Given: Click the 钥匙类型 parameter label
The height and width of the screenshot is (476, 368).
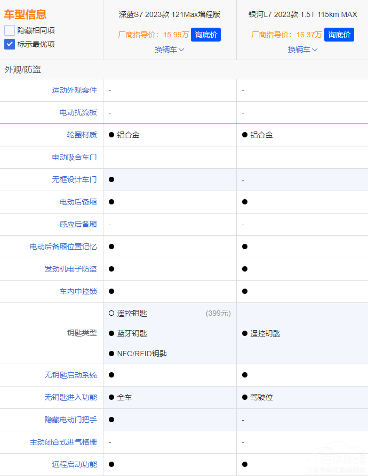Looking at the screenshot, I should pyautogui.click(x=82, y=333).
